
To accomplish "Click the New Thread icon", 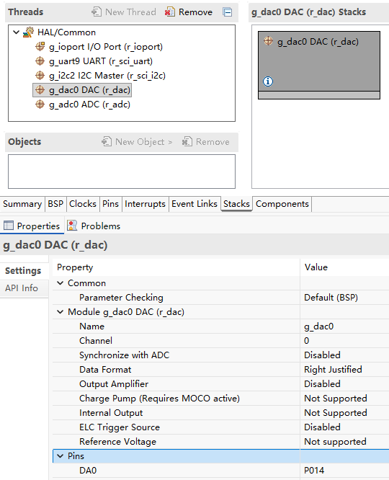I will tap(97, 12).
